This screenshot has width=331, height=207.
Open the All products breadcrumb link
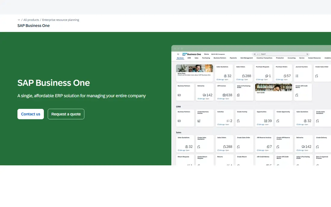[x=31, y=20]
